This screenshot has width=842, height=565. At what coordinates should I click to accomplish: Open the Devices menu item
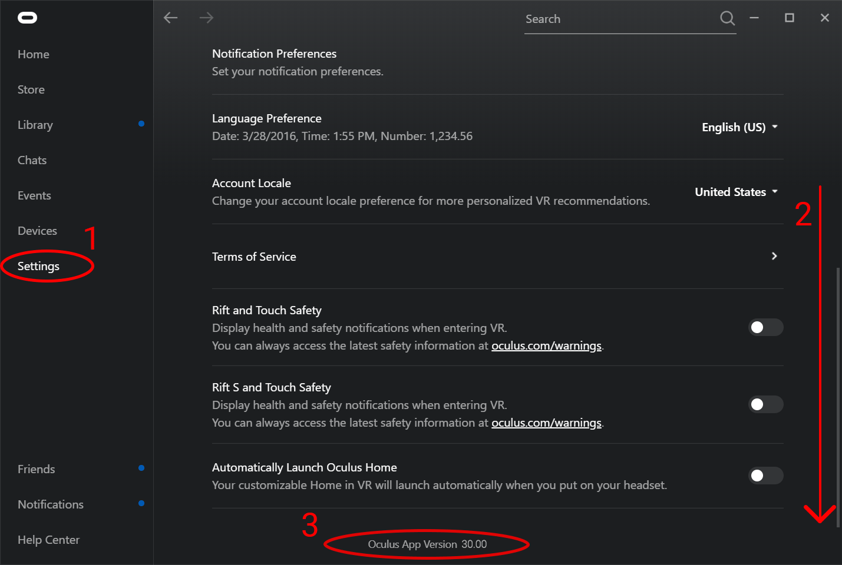[x=37, y=231]
